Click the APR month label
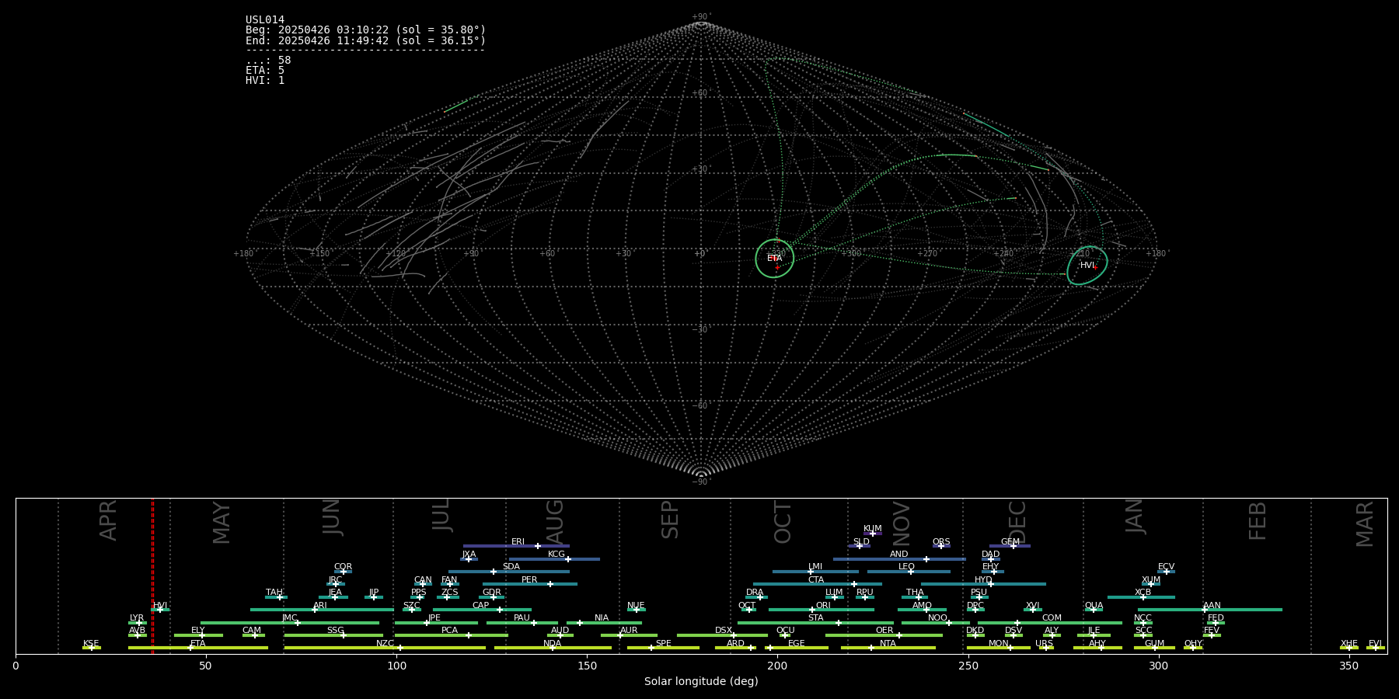This screenshot has width=1399, height=699. coord(108,520)
